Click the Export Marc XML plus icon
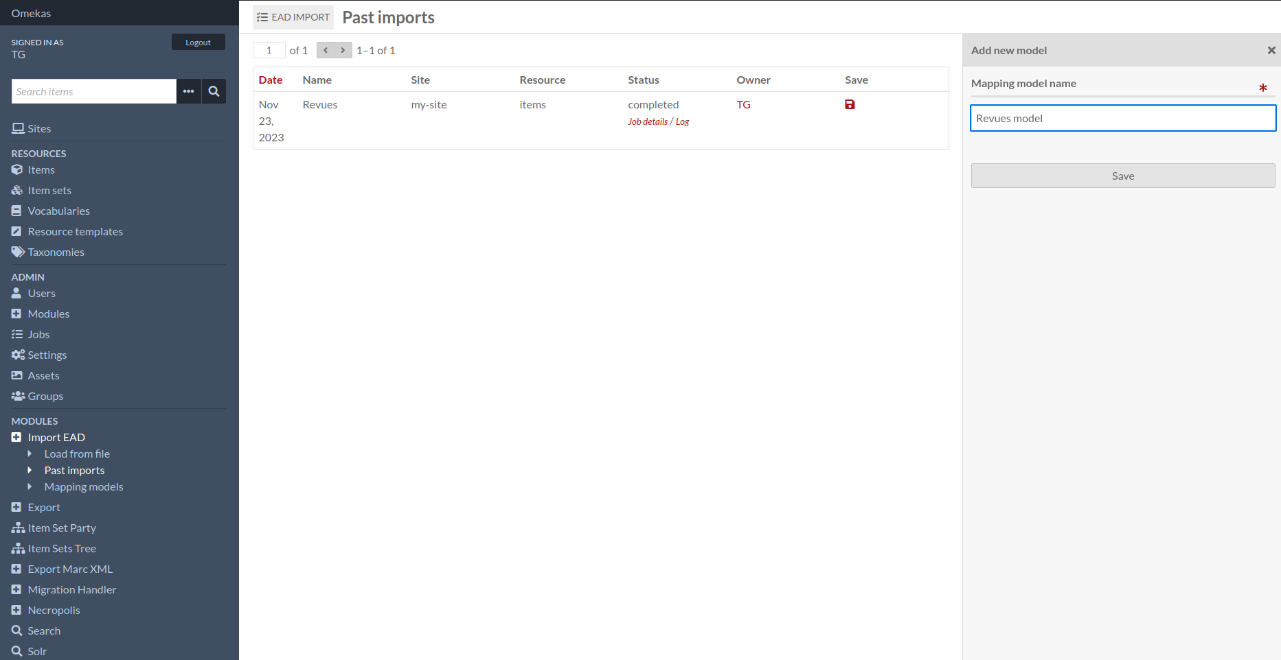This screenshot has width=1281, height=660. (16, 569)
